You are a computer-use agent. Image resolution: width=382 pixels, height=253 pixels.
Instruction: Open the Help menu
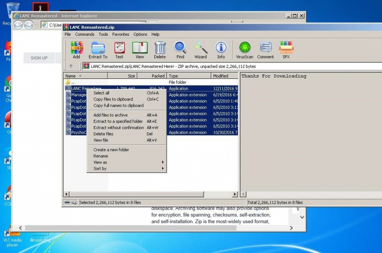156,34
